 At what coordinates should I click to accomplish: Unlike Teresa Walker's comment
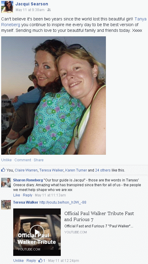tap(18, 261)
